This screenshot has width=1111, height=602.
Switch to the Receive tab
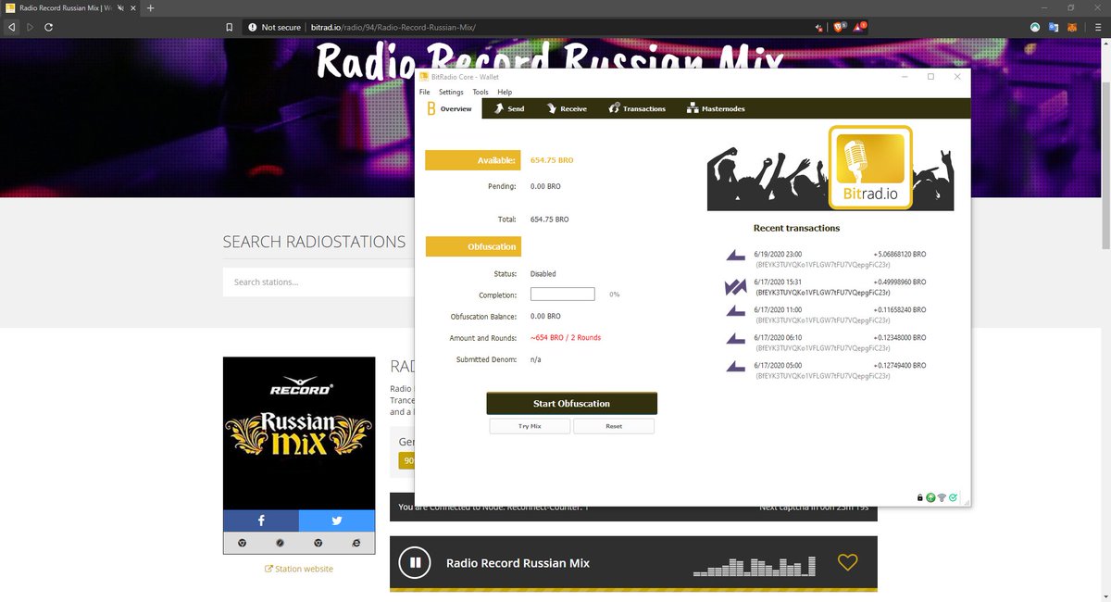point(566,108)
